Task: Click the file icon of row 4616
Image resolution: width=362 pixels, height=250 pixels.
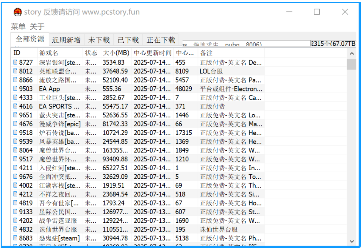Action: (15, 106)
